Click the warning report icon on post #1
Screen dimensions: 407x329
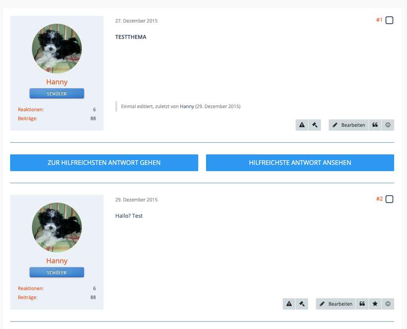[301, 125]
